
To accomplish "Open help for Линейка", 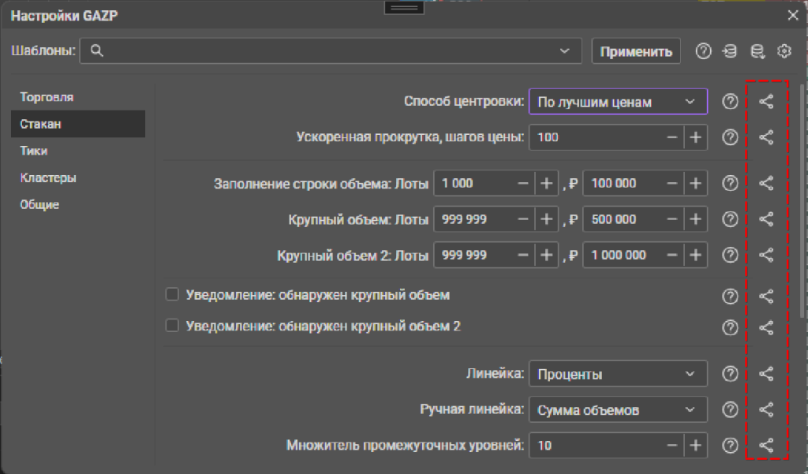I will pos(730,374).
